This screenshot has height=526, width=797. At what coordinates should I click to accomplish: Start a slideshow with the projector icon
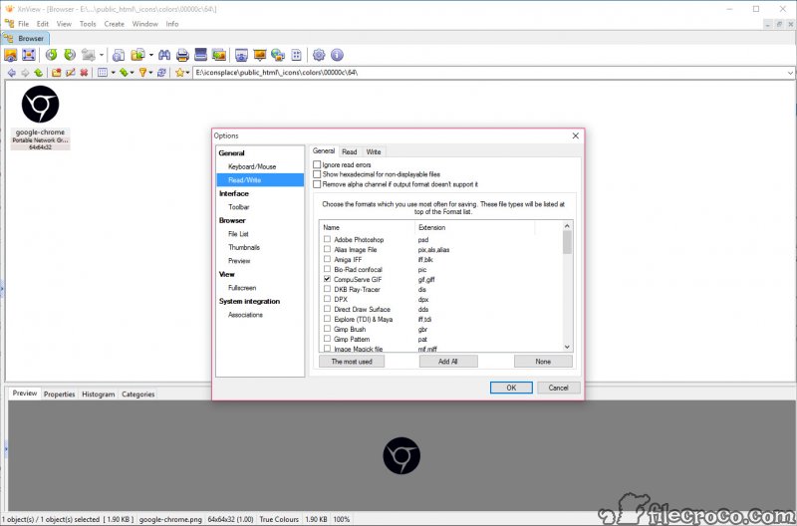[x=260, y=55]
